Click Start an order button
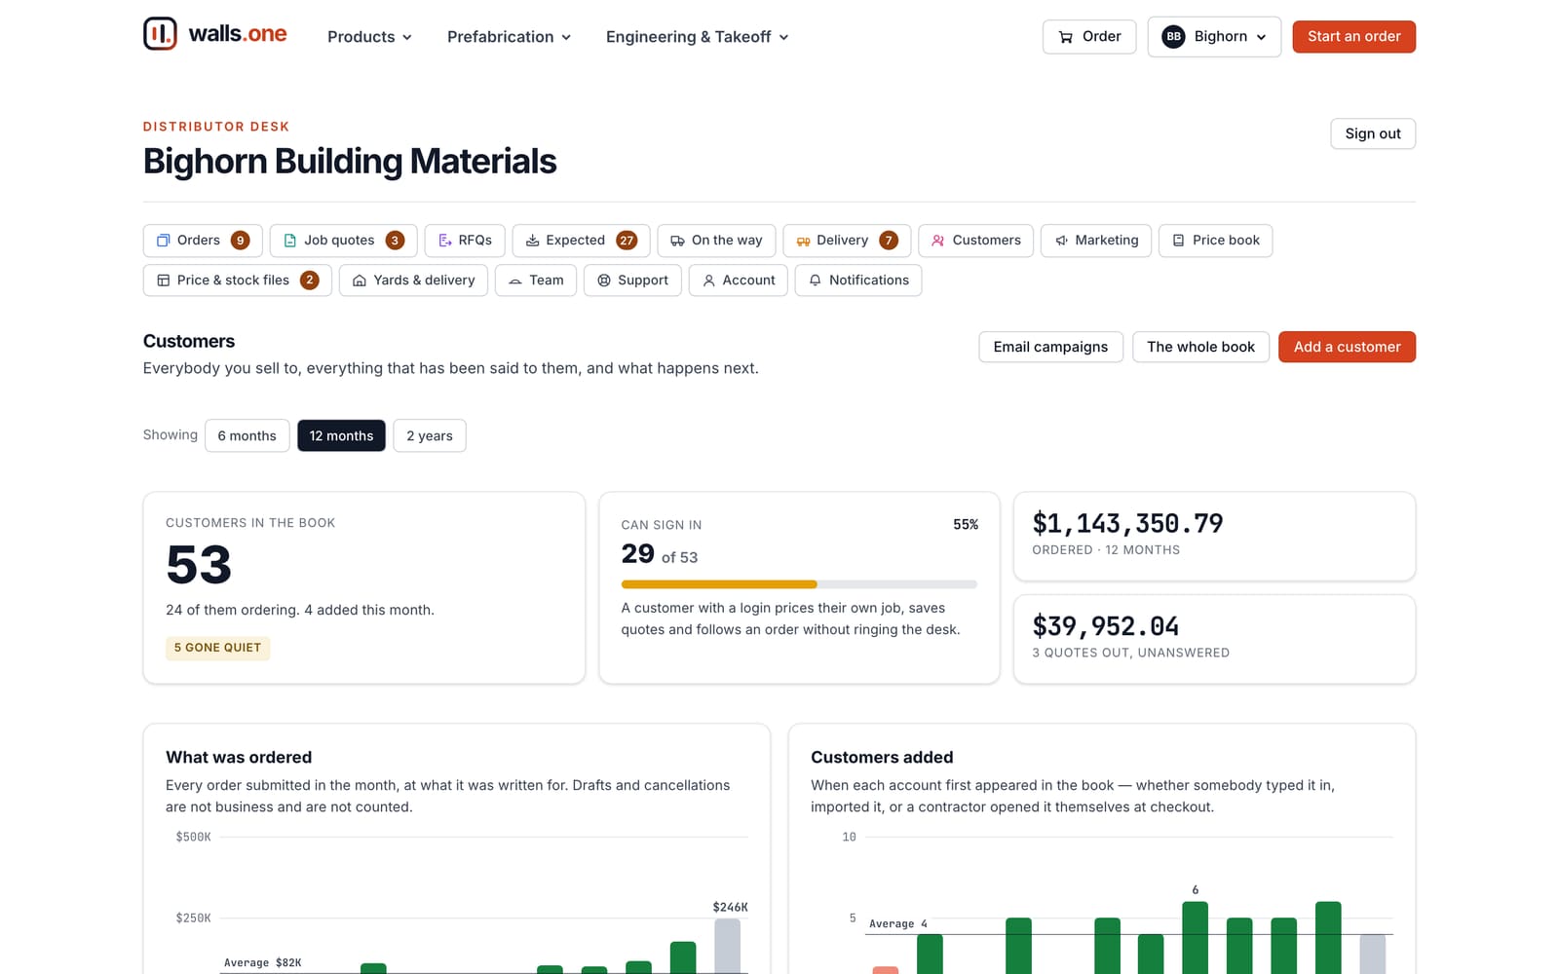1559x974 pixels. click(1353, 37)
